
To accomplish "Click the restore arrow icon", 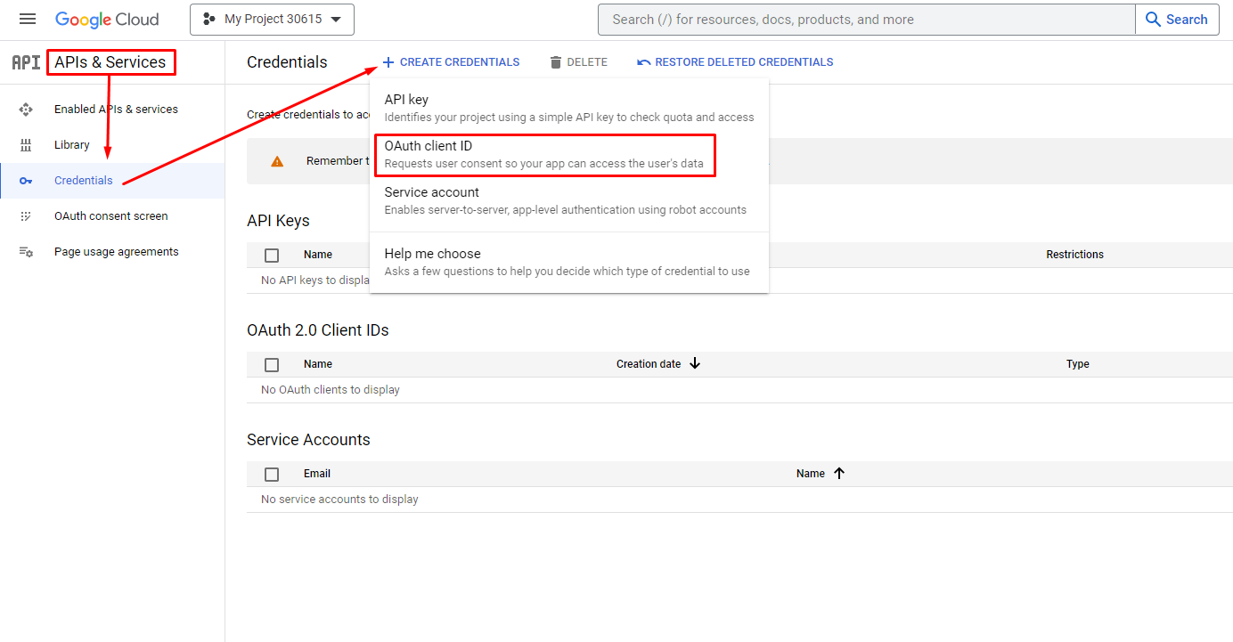I will click(x=644, y=62).
